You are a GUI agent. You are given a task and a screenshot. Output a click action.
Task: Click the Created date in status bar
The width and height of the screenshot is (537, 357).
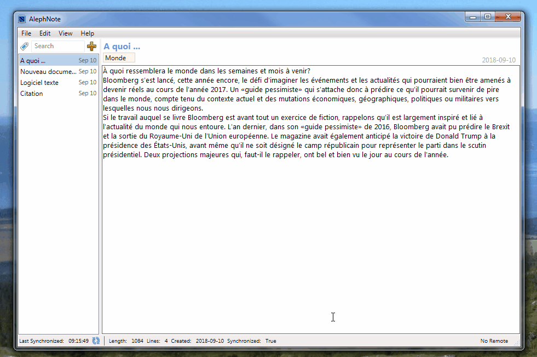pyautogui.click(x=210, y=341)
